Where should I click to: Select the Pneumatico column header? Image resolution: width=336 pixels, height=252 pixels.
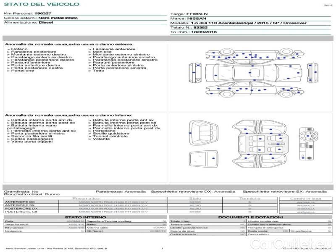tap(86, 198)
